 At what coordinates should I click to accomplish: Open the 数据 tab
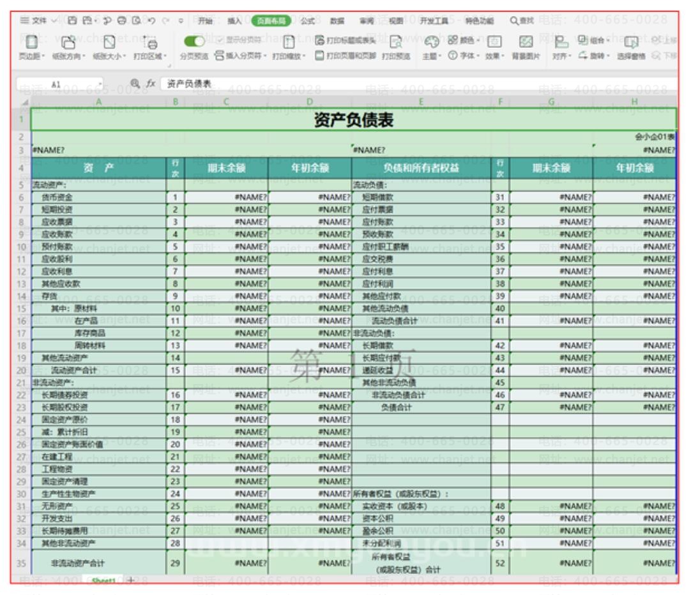coord(337,20)
